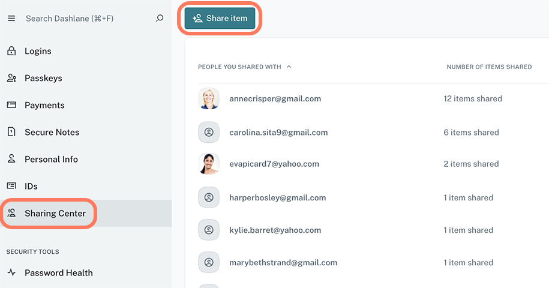Viewport: 549px width, 288px height.
Task: Select marybethstrand@gmail.com
Action: point(283,263)
